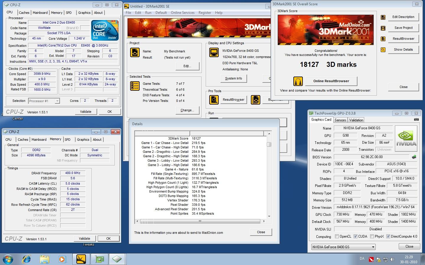Open the Help menu in 3DMark2001

tap(219, 13)
